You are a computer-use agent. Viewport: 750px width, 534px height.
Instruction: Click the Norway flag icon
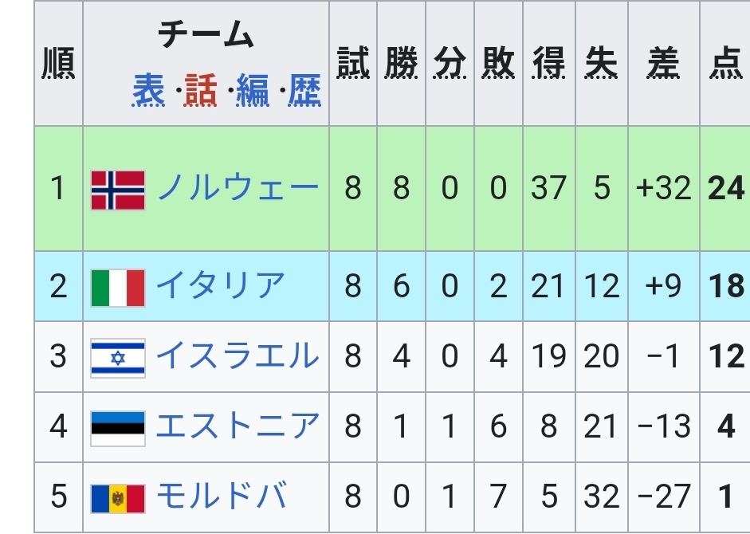tap(118, 190)
